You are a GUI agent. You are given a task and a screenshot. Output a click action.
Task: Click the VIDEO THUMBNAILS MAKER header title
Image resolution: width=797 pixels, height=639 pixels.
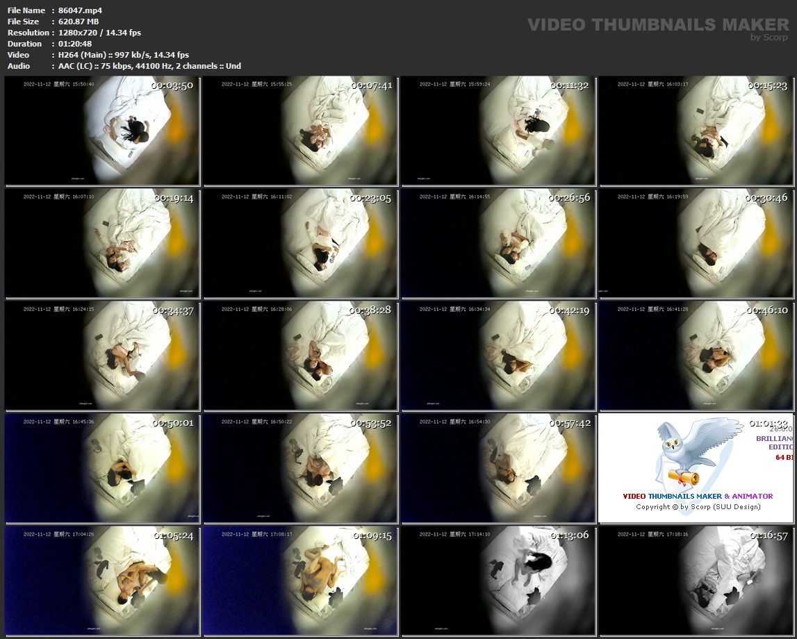[658, 25]
